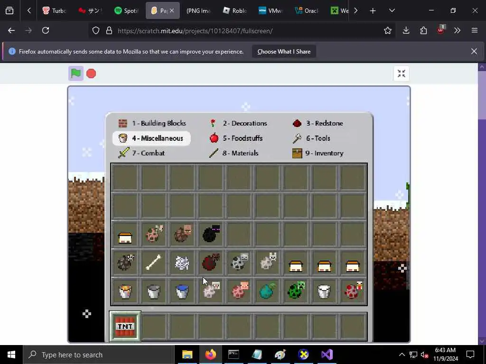Pick the lava bucket
The width and height of the screenshot is (486, 364).
[x=125, y=291]
